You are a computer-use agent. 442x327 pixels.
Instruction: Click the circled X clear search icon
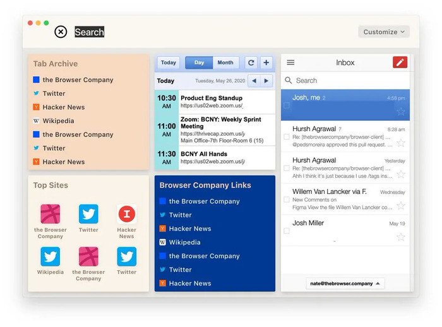pyautogui.click(x=61, y=32)
